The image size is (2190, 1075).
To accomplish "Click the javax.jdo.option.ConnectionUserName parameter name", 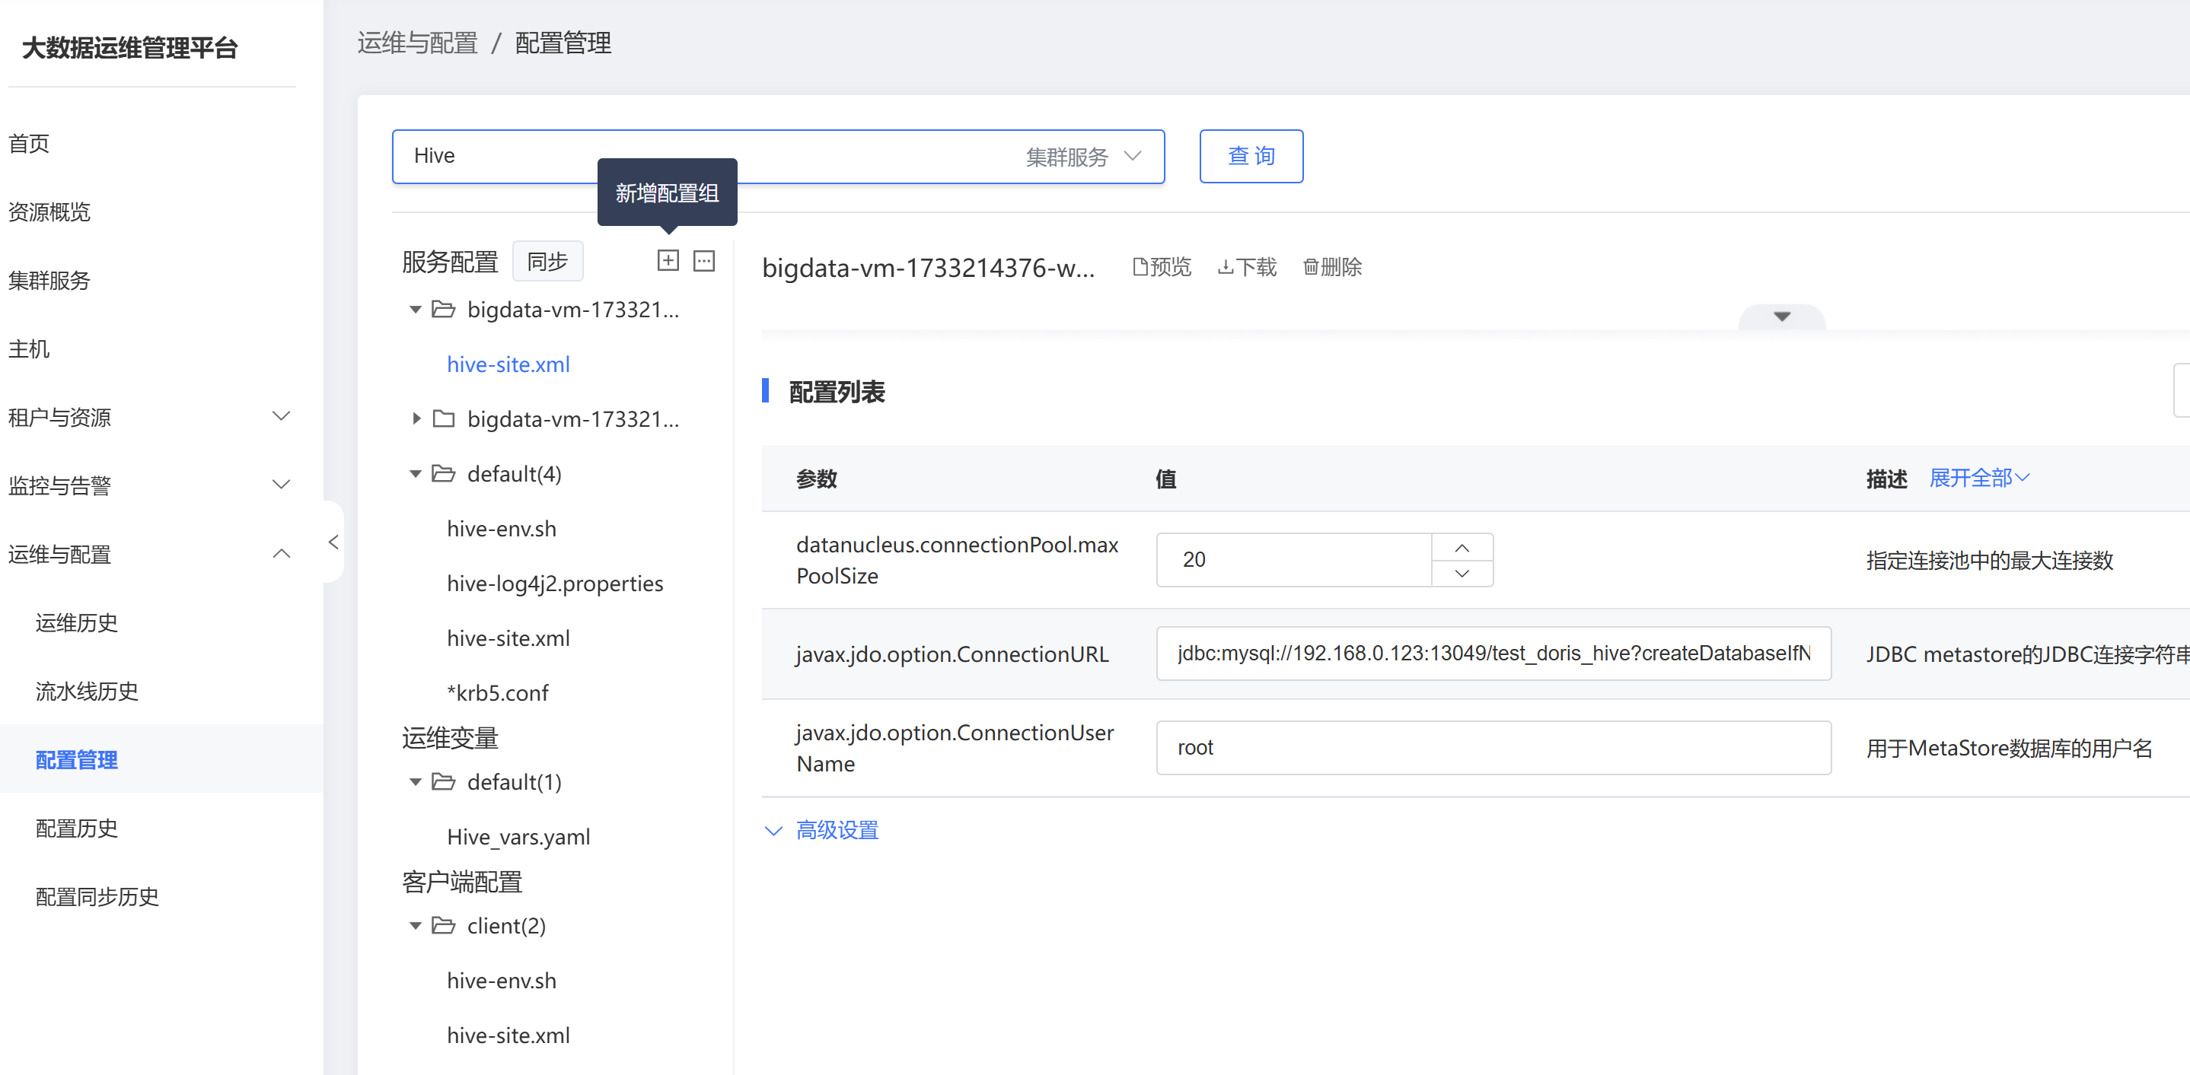I will click(955, 748).
